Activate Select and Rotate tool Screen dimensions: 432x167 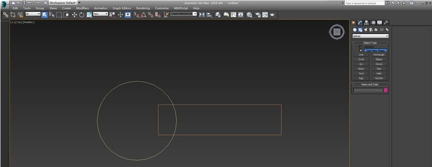point(82,15)
